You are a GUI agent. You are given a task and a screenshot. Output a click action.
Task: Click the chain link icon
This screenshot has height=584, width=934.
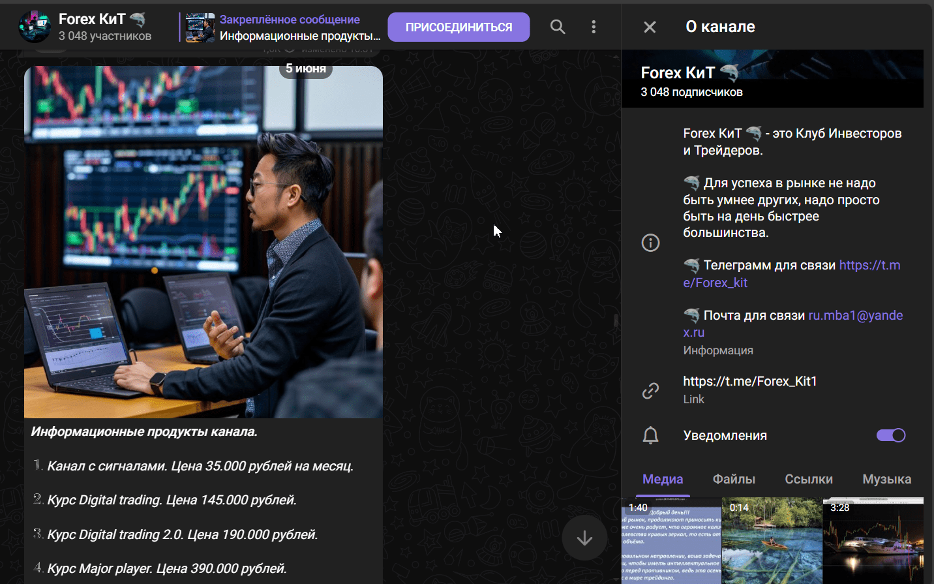[650, 390]
